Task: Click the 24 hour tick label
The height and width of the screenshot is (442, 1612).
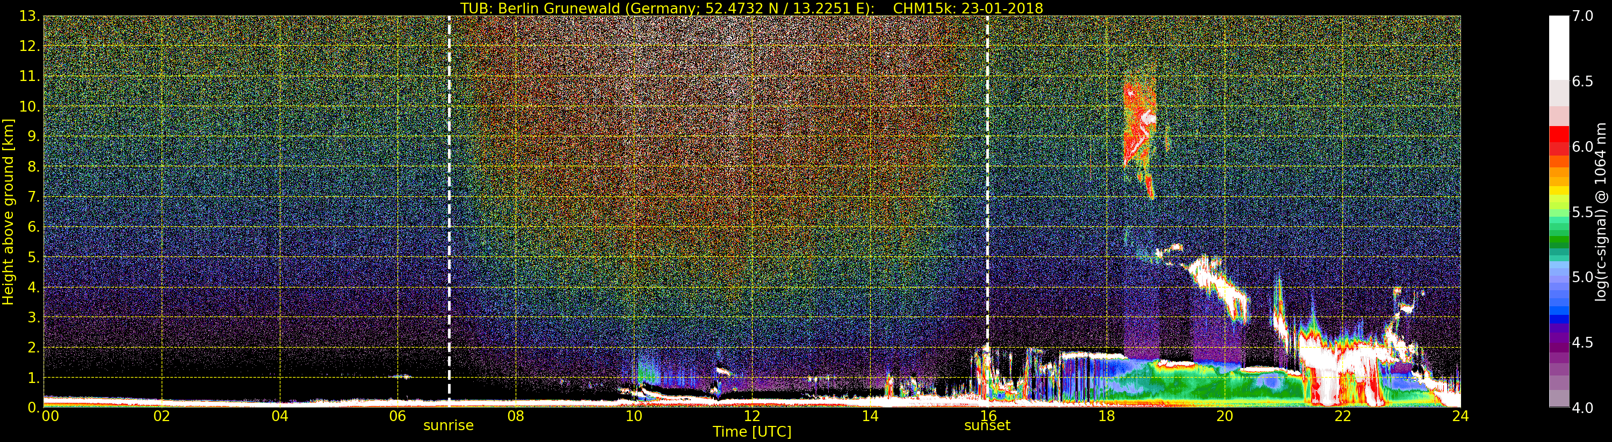Action: [x=1460, y=416]
